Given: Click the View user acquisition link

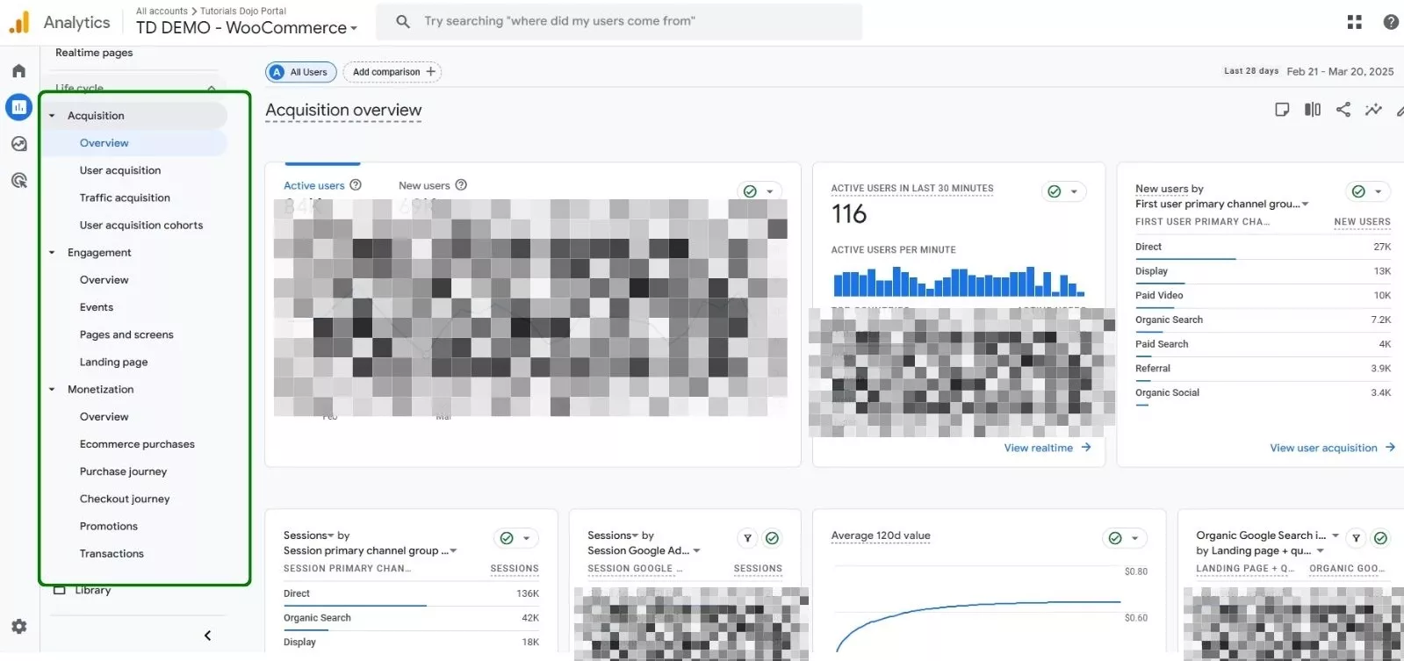Looking at the screenshot, I should (1323, 448).
